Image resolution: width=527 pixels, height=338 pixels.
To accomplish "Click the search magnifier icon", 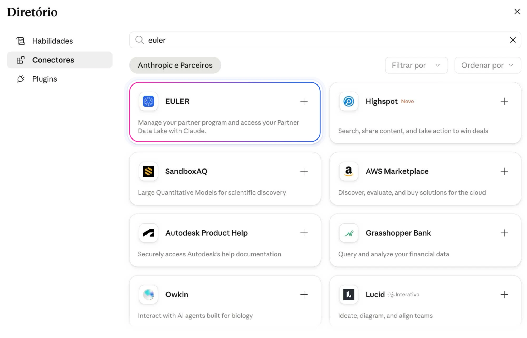I will click(139, 40).
